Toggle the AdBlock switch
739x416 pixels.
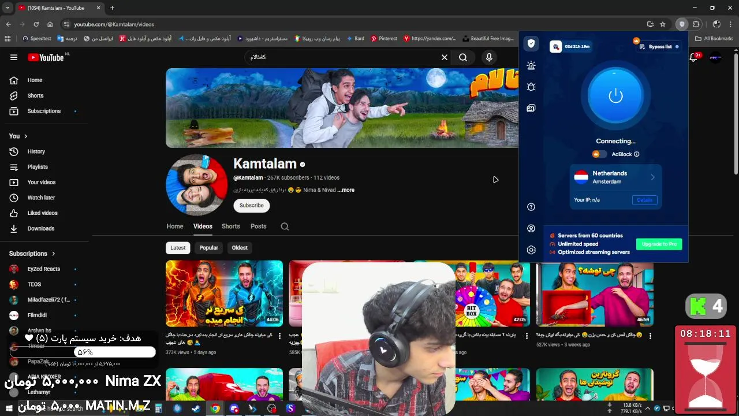(x=599, y=154)
